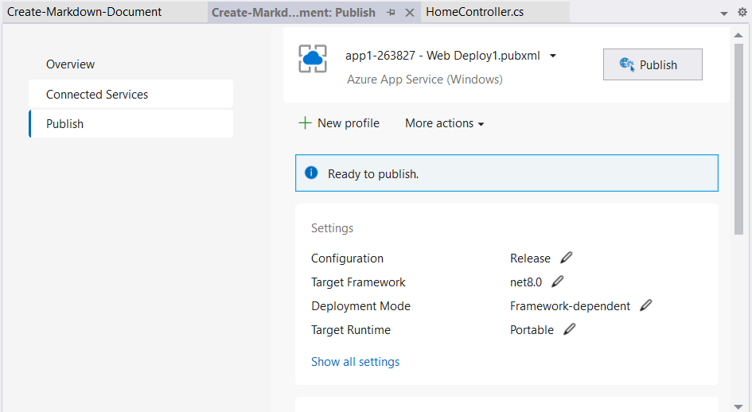Screen dimensions: 752x412
Task: Pin the Publish tab with pin icon
Action: coord(392,13)
